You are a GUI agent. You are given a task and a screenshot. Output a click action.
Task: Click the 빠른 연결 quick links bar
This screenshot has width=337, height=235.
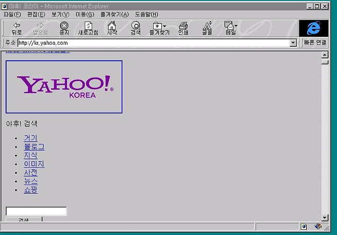(x=315, y=43)
